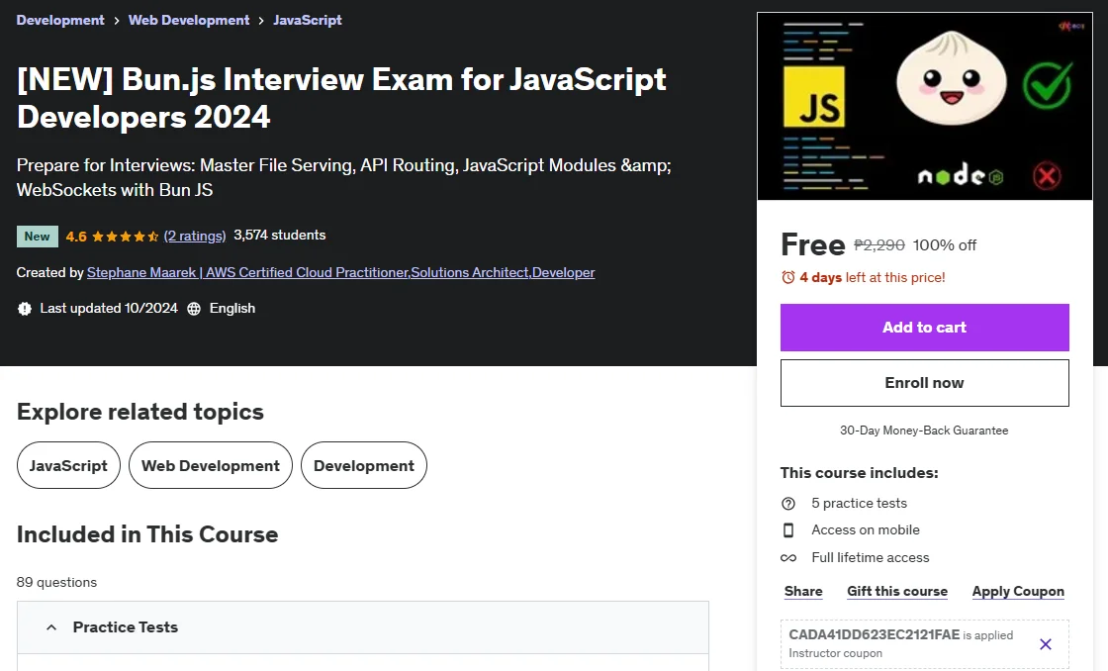Click the infinity lifetime access icon
Screen dimensions: 1108x671
[787, 558]
